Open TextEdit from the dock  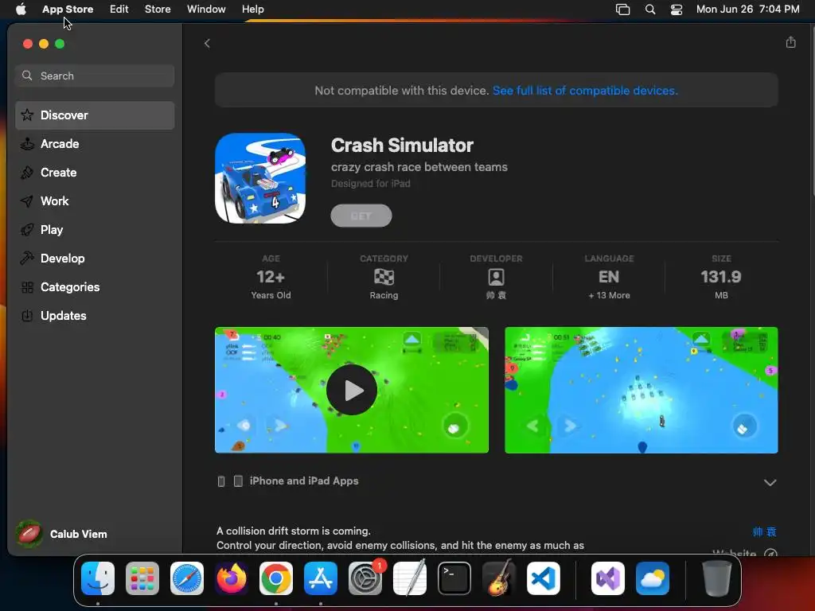[x=410, y=578]
